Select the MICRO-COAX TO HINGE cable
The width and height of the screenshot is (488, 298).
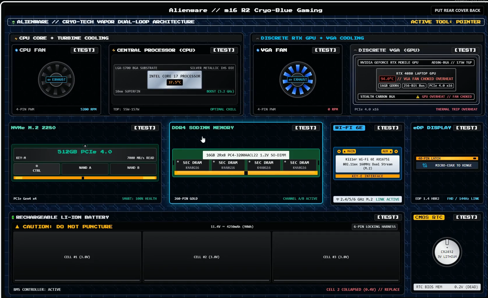[447, 165]
